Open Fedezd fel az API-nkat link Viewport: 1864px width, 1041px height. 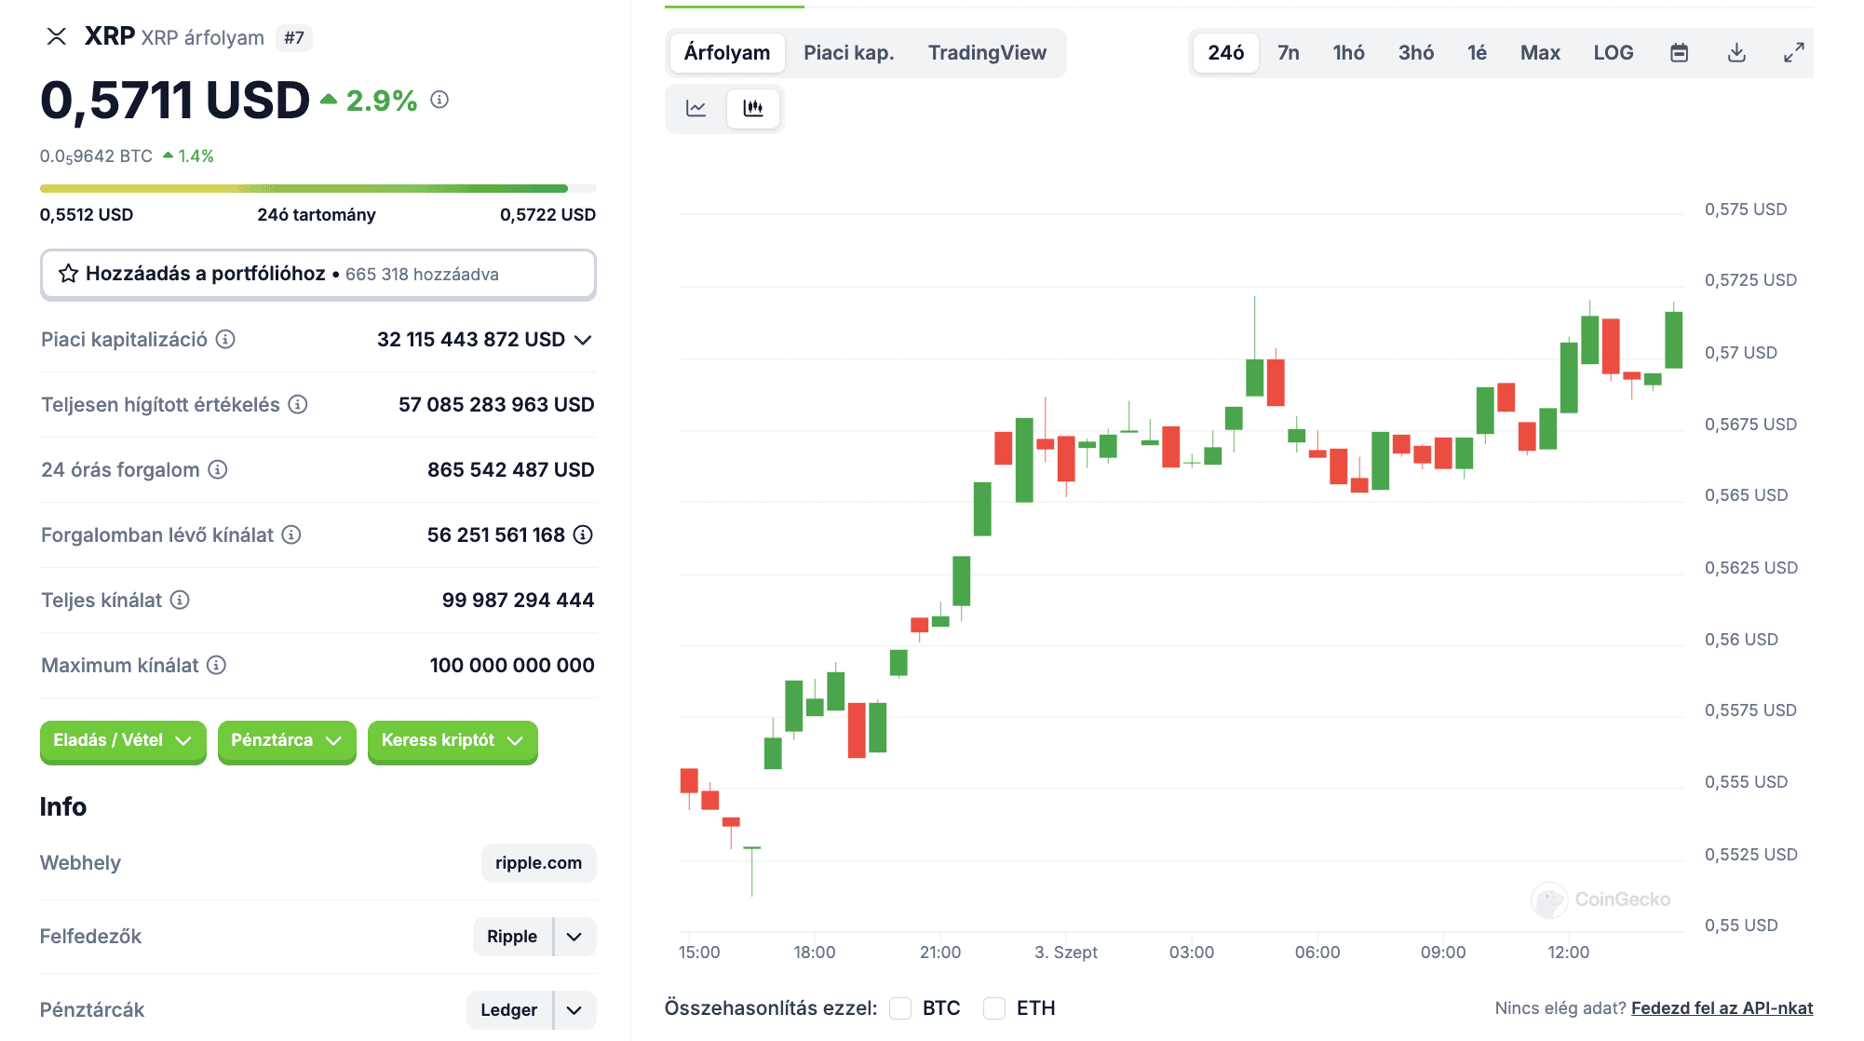click(1722, 1008)
